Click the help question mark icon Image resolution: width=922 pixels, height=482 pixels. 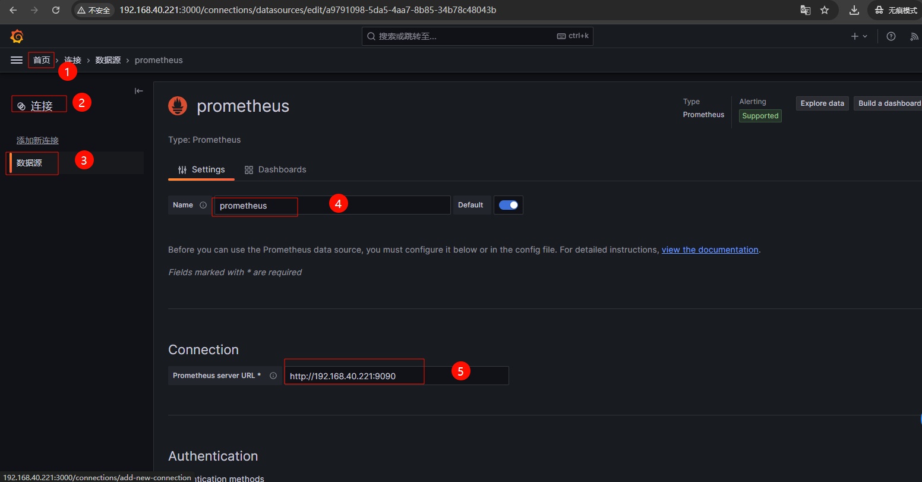click(x=891, y=36)
